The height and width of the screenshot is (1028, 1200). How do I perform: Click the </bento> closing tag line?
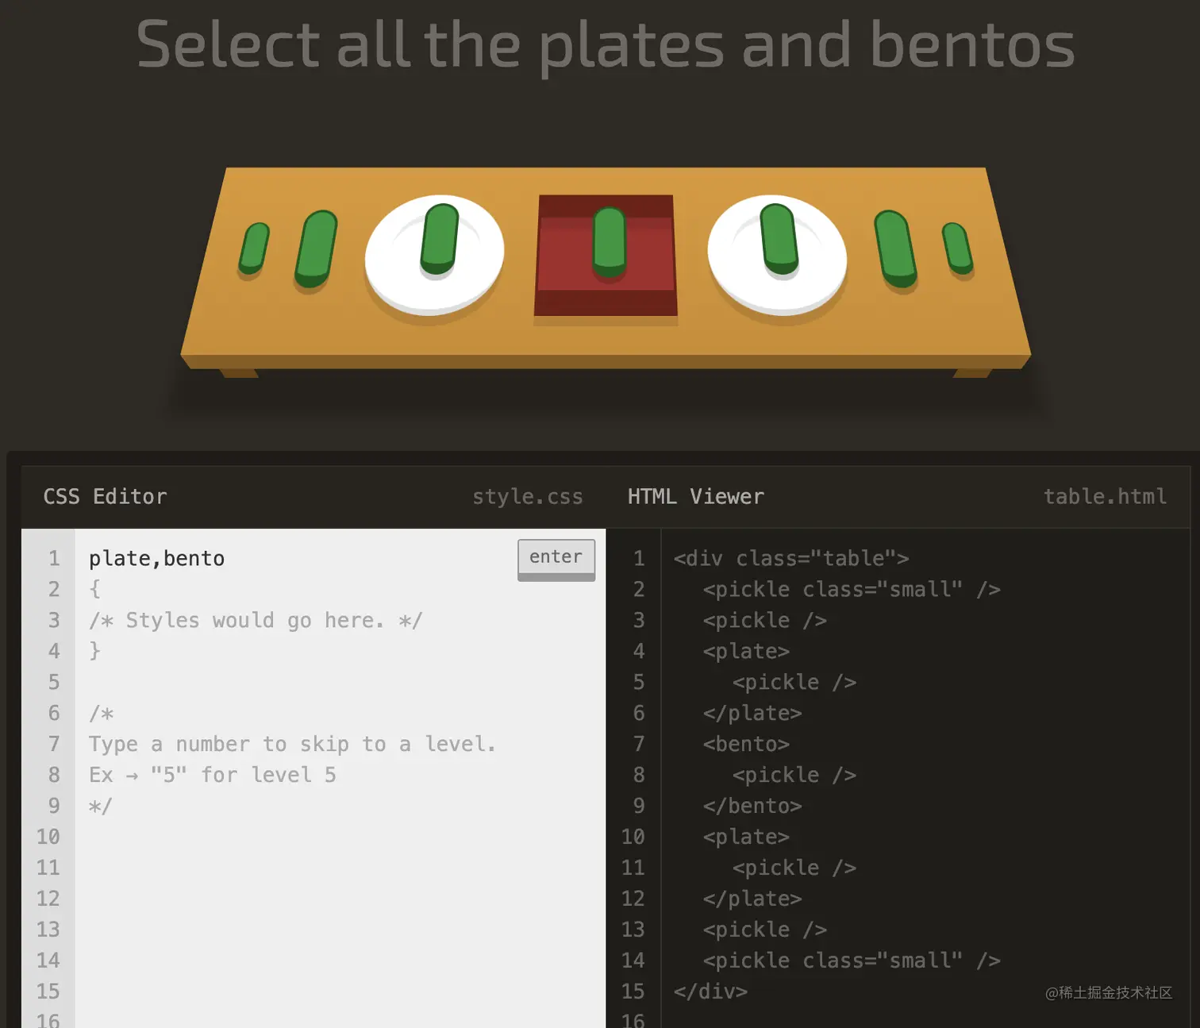coord(752,806)
